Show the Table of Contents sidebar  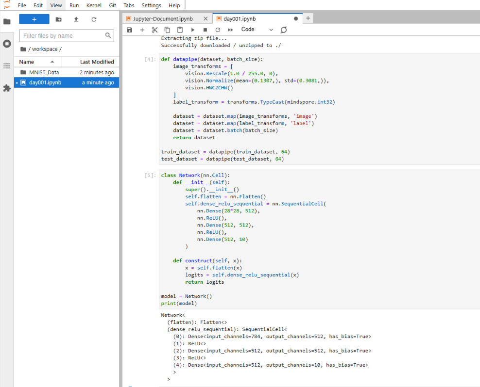7,66
